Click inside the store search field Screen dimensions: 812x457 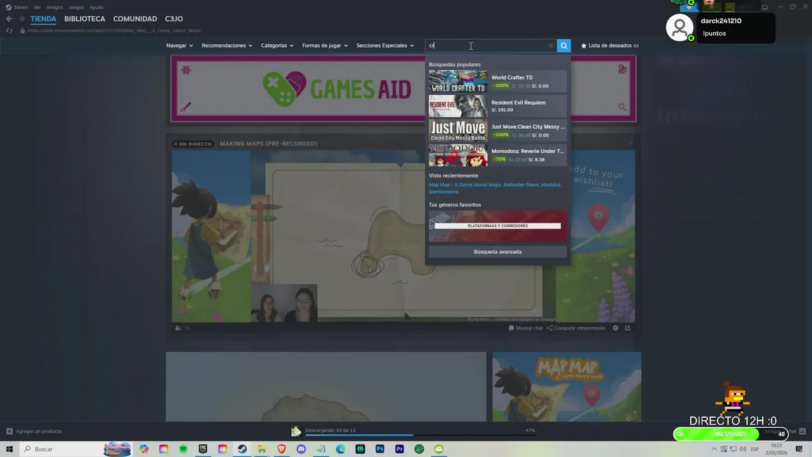pyautogui.click(x=491, y=46)
